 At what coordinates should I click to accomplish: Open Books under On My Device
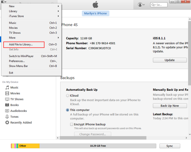click(x=14, y=105)
